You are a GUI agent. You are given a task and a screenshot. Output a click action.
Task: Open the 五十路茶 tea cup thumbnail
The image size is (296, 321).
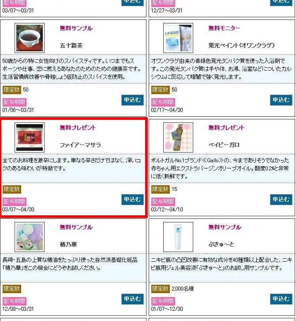click(30, 38)
